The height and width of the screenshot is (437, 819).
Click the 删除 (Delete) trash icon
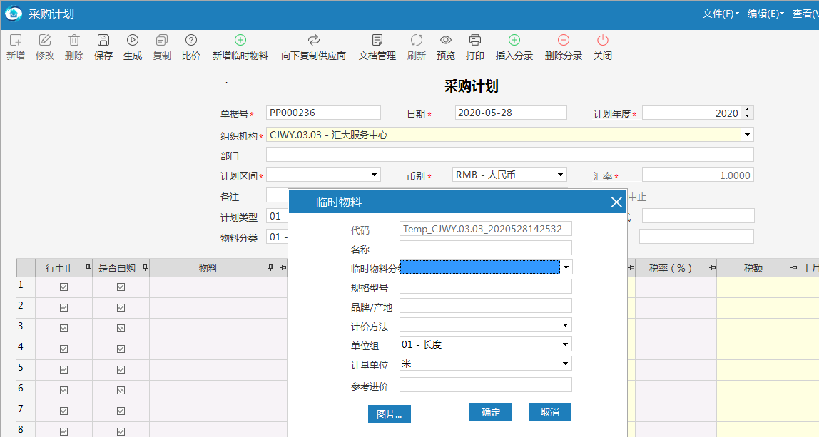point(74,40)
